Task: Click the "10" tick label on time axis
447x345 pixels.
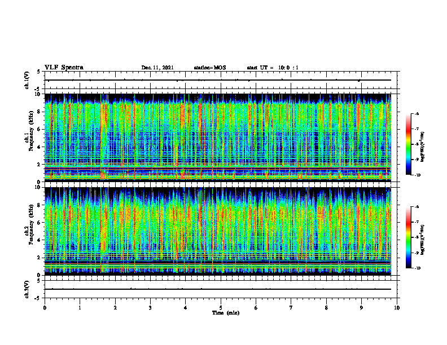Action: 397,308
